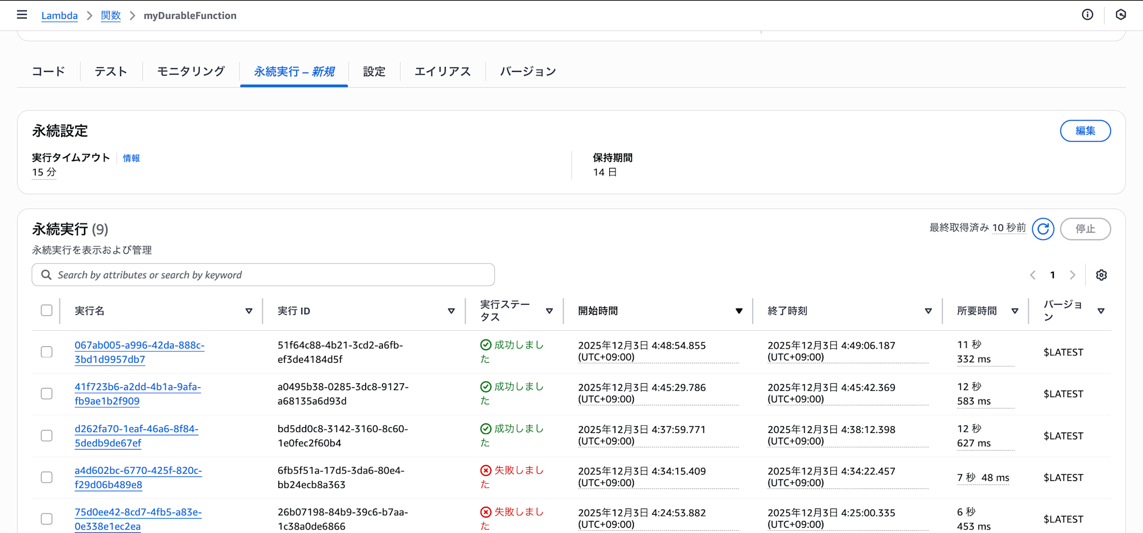Click the 編集 button in 永続設定

[x=1085, y=131]
